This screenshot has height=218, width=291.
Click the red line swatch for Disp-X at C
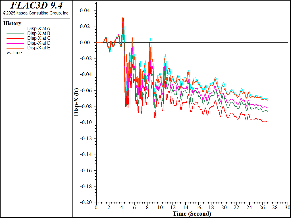tap(15, 38)
